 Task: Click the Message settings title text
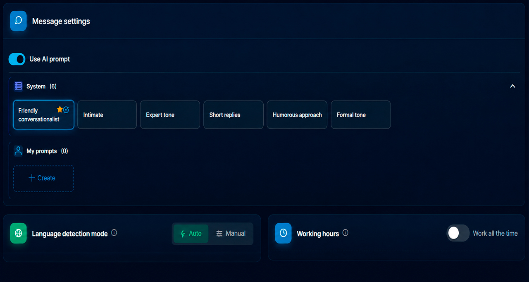(x=61, y=22)
